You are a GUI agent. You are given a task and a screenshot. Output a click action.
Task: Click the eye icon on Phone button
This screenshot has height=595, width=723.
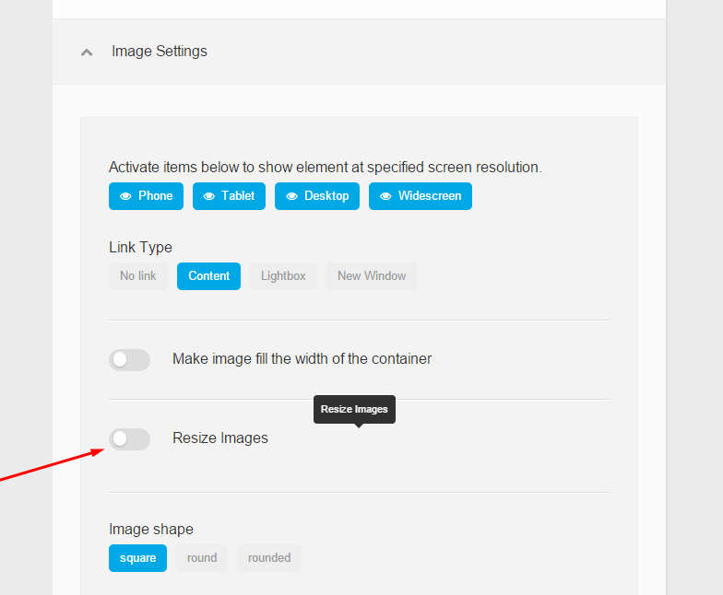click(x=125, y=196)
